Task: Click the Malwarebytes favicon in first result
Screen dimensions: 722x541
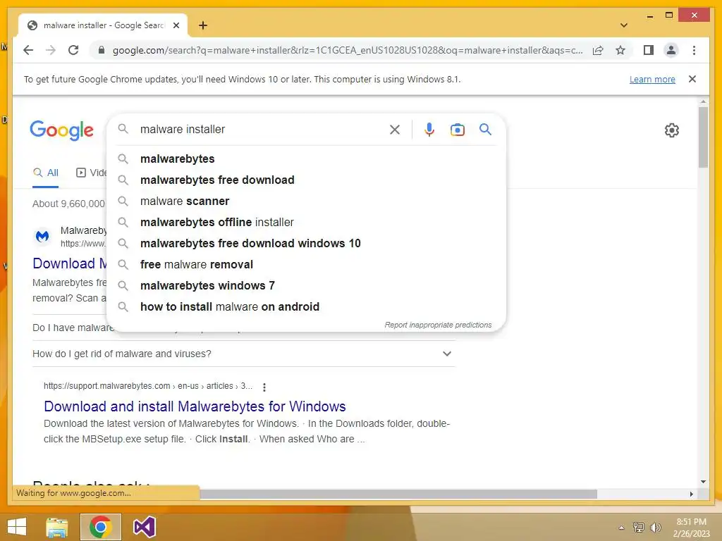Action: click(42, 237)
